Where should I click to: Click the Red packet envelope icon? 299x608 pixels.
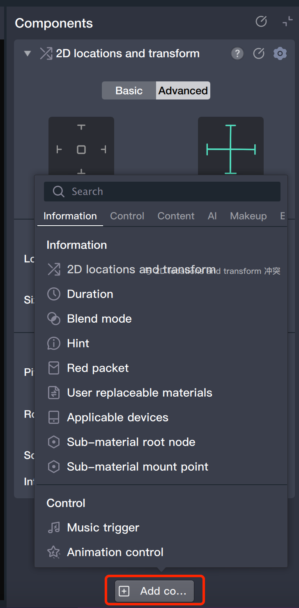(x=54, y=368)
